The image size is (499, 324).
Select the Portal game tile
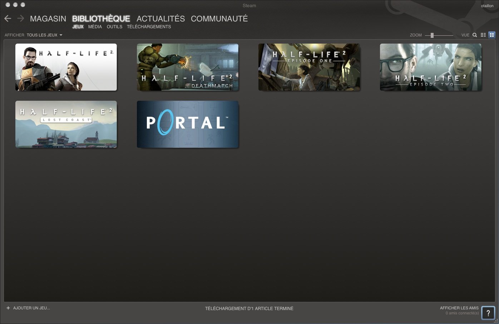tap(188, 124)
